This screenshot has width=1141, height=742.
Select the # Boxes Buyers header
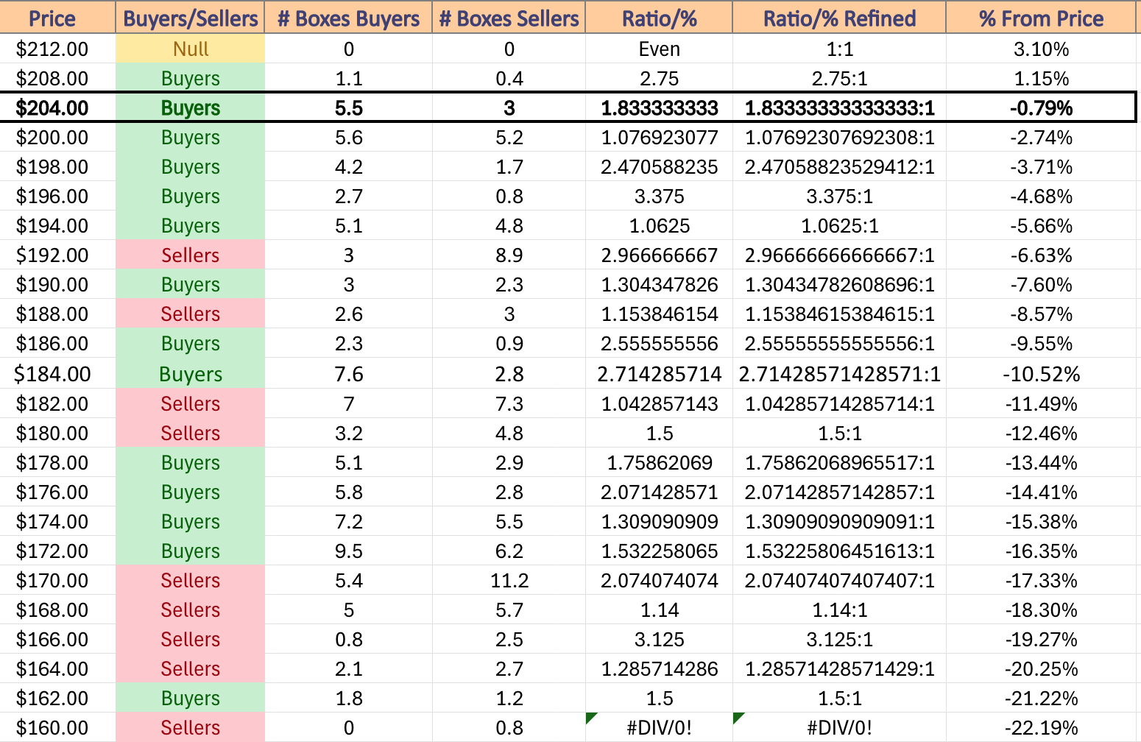click(x=348, y=18)
